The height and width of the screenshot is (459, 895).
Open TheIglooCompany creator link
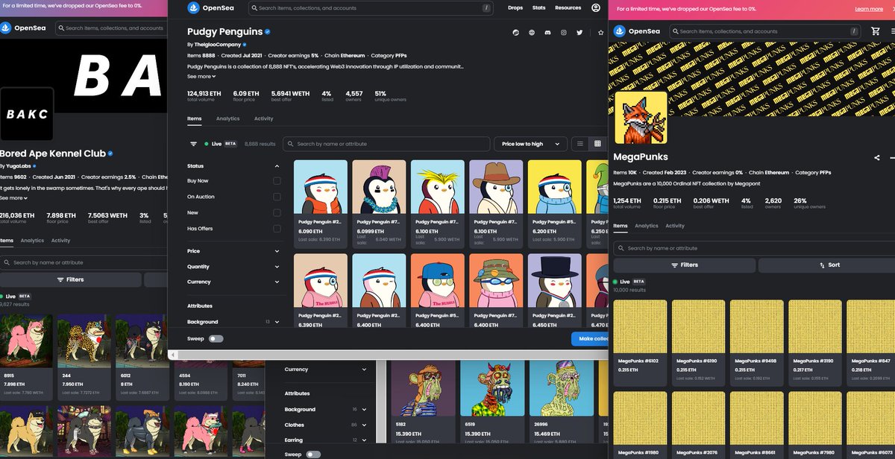(x=217, y=45)
